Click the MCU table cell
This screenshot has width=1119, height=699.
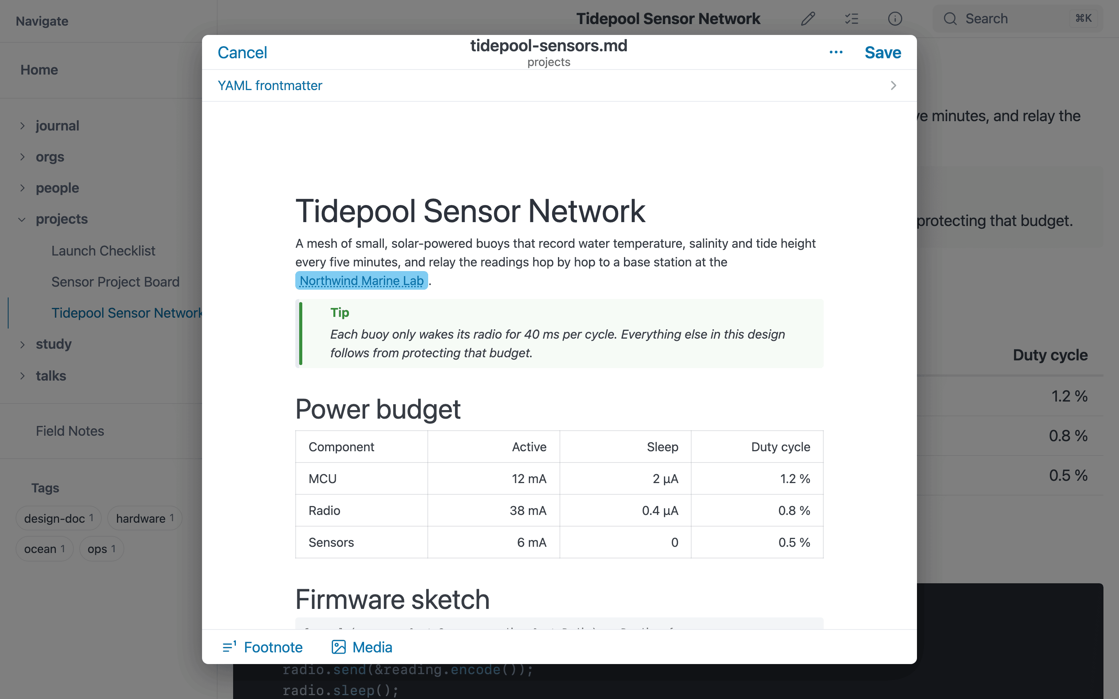[x=362, y=478]
